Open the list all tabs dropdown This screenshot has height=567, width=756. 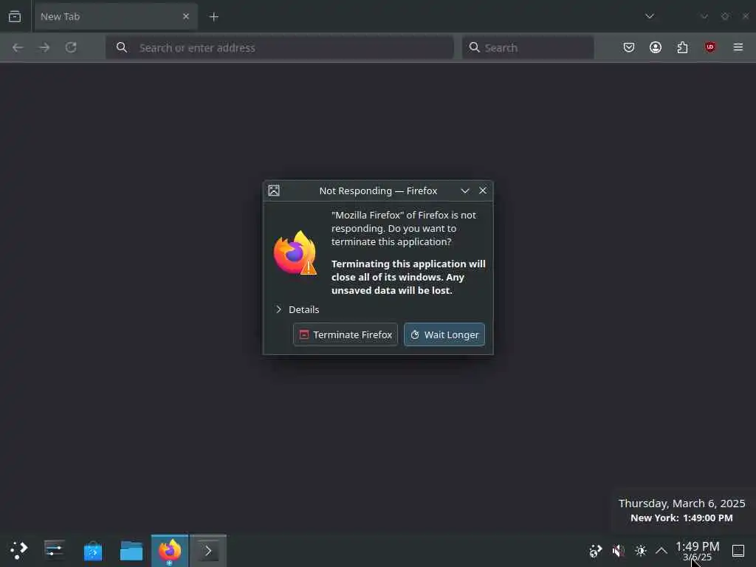tap(650, 16)
